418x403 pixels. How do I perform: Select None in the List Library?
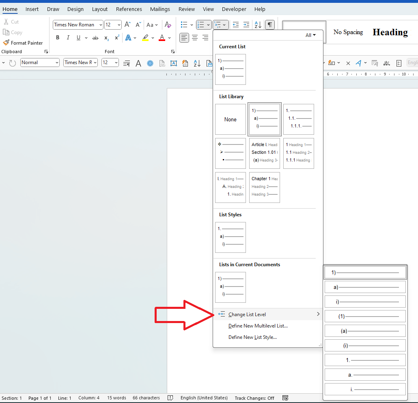tap(231, 119)
